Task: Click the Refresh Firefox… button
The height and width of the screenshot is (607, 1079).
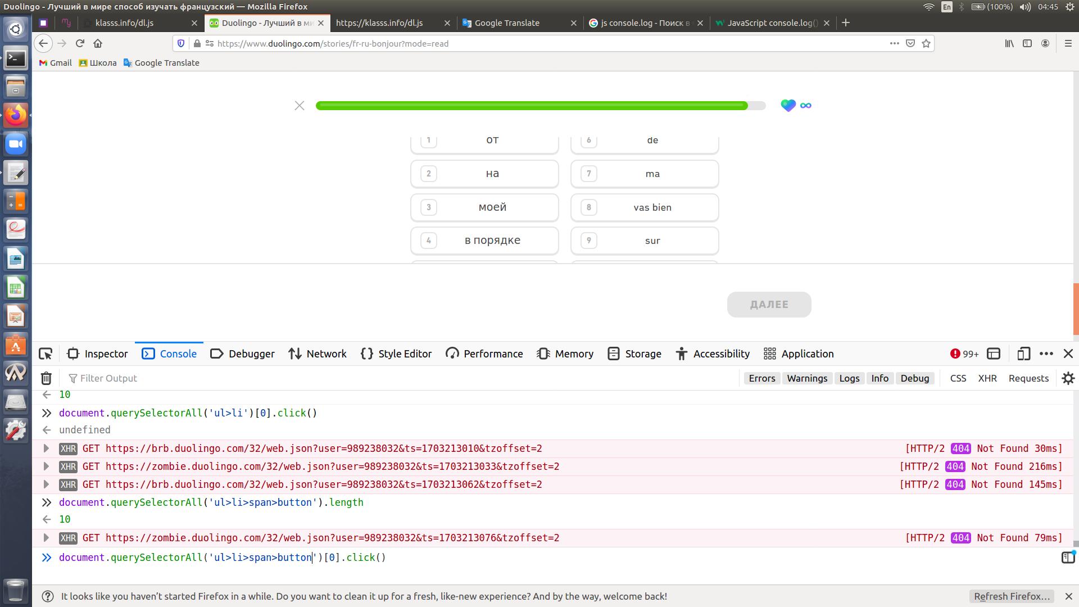Action: pos(1012,596)
